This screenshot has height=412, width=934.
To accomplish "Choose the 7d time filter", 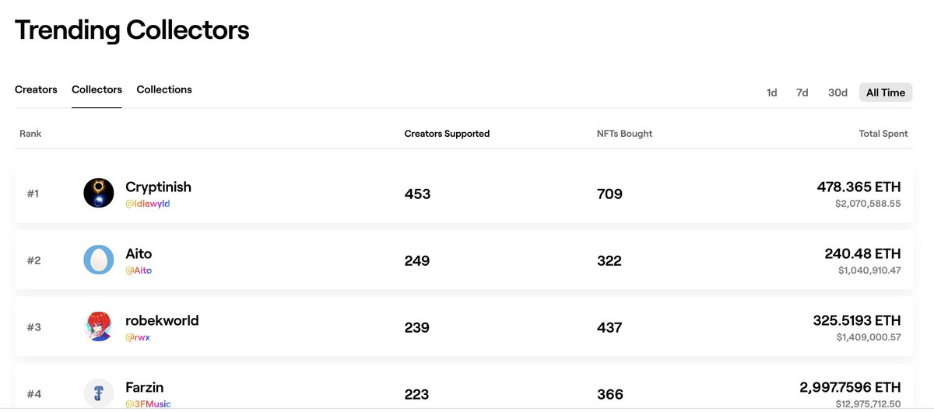I will click(x=802, y=93).
